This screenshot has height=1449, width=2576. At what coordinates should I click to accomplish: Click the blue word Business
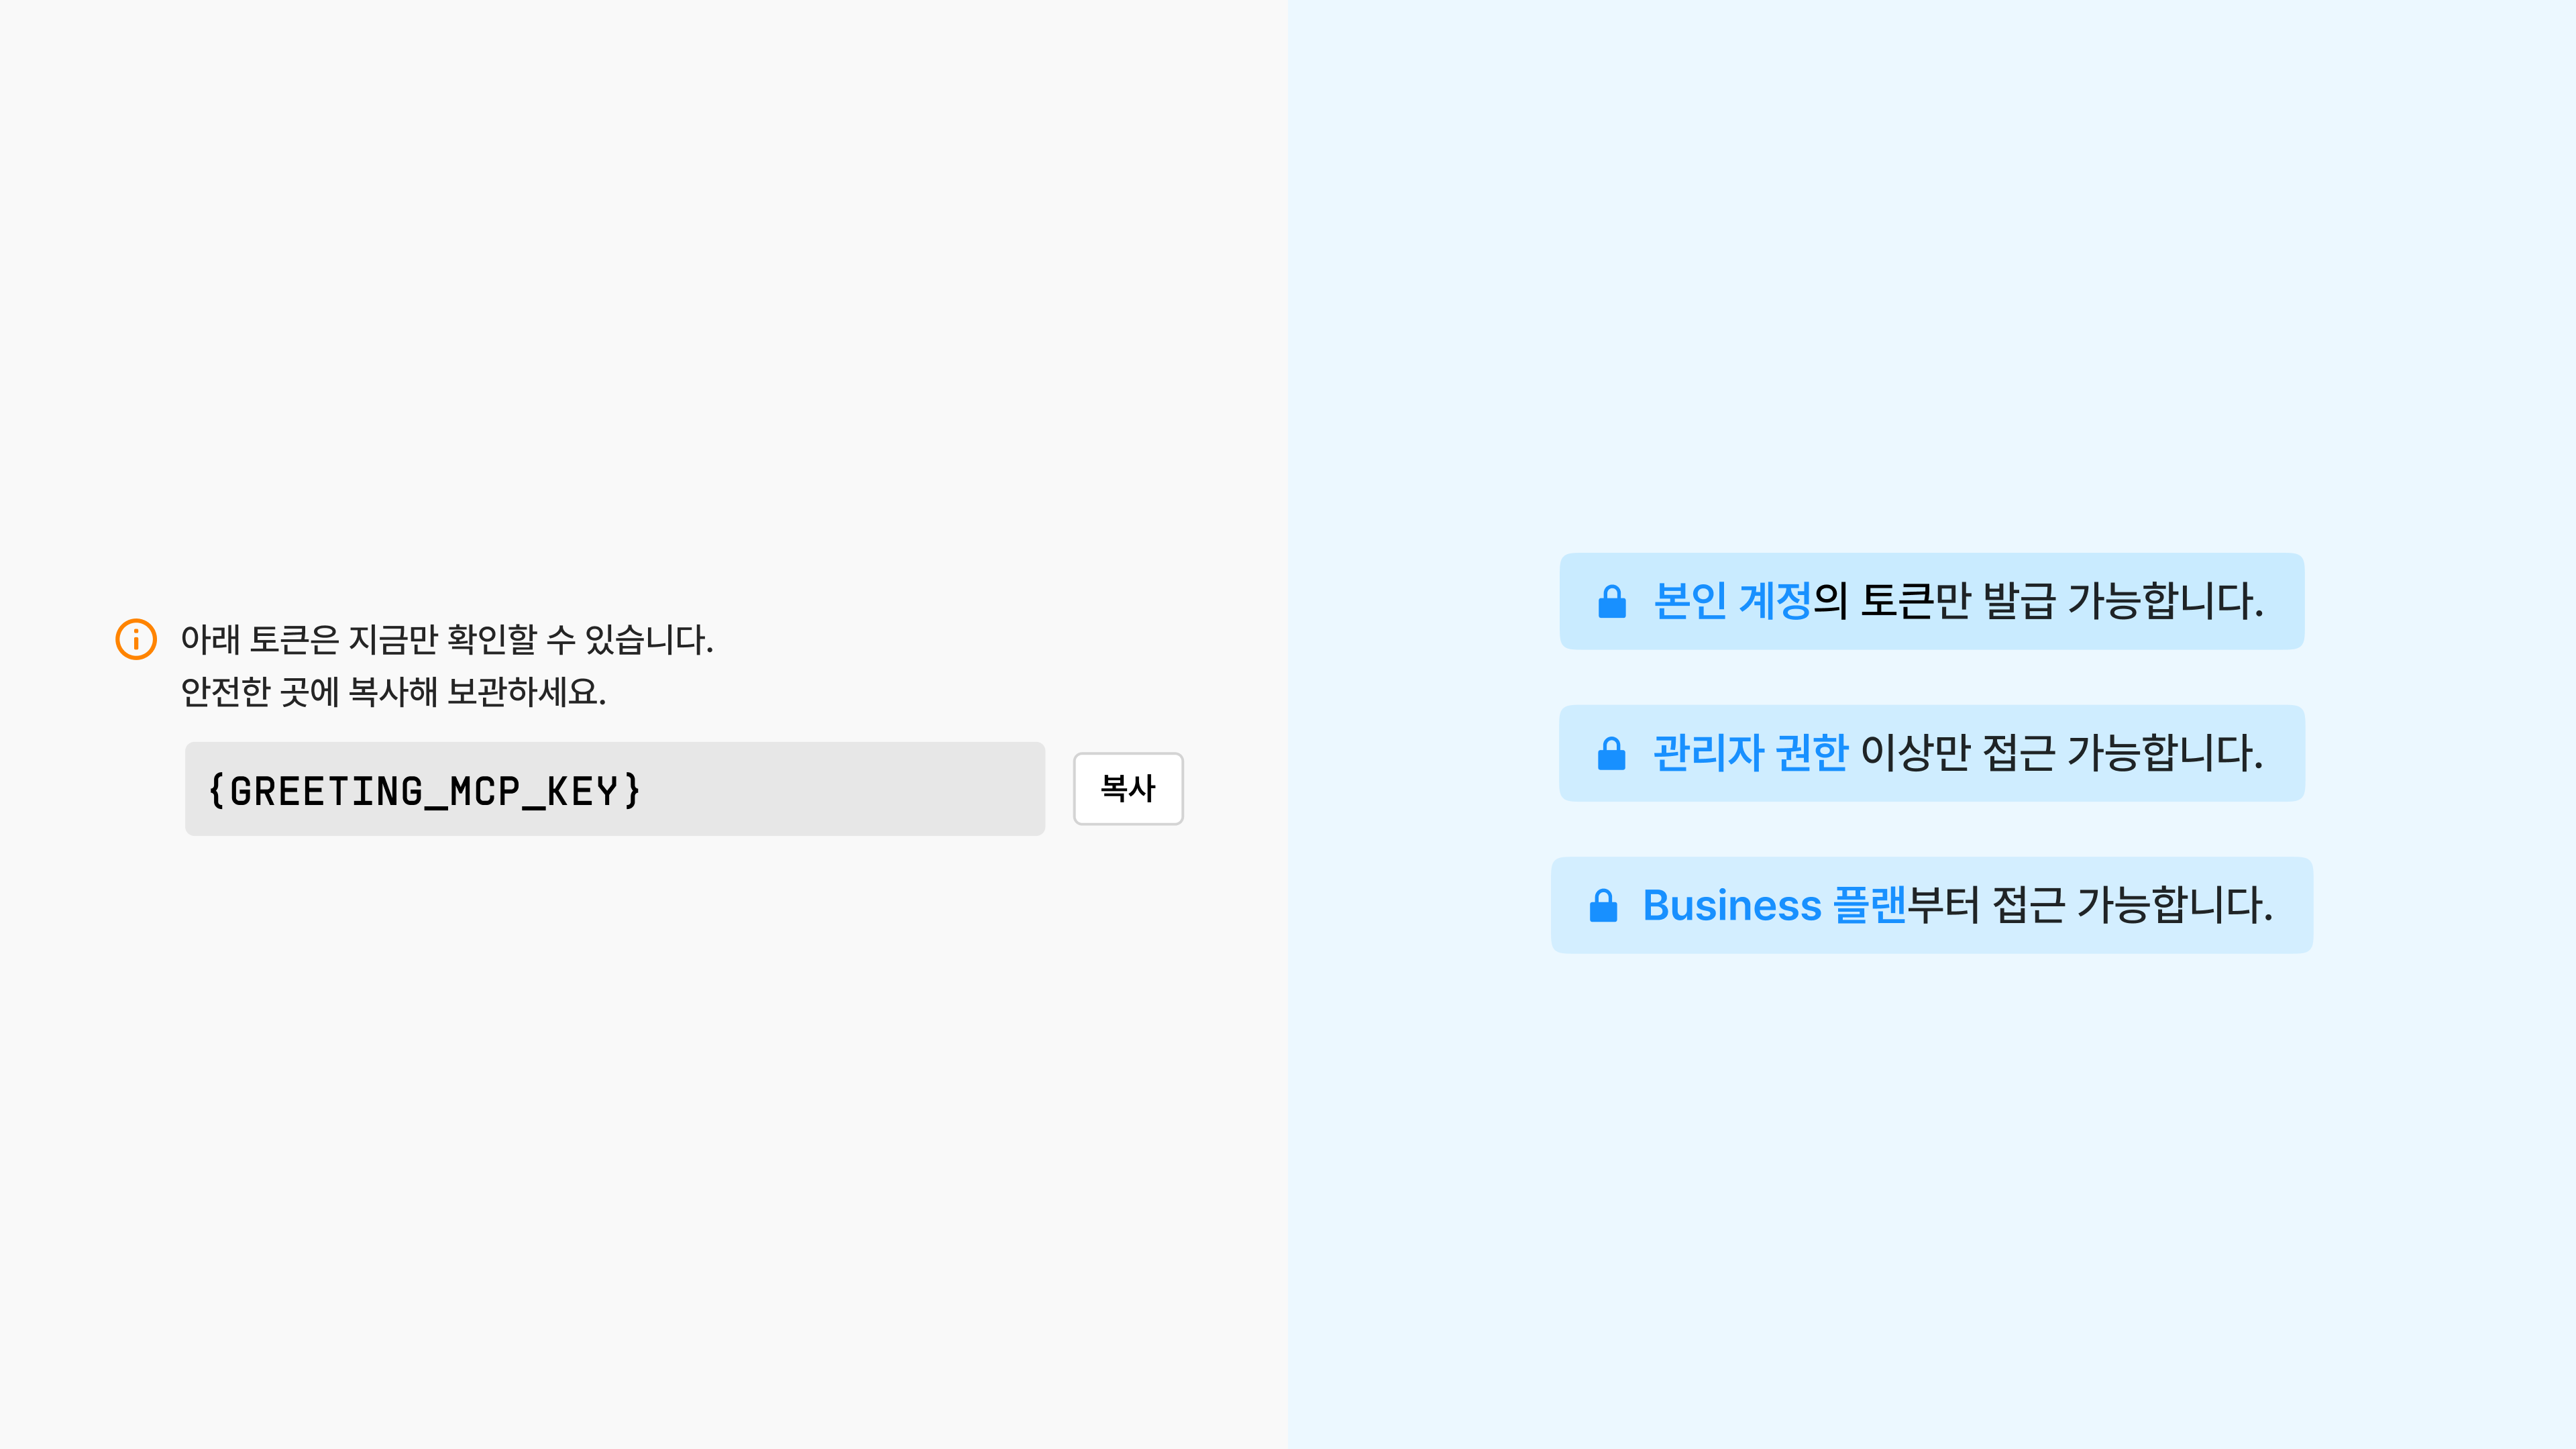coord(1732,905)
